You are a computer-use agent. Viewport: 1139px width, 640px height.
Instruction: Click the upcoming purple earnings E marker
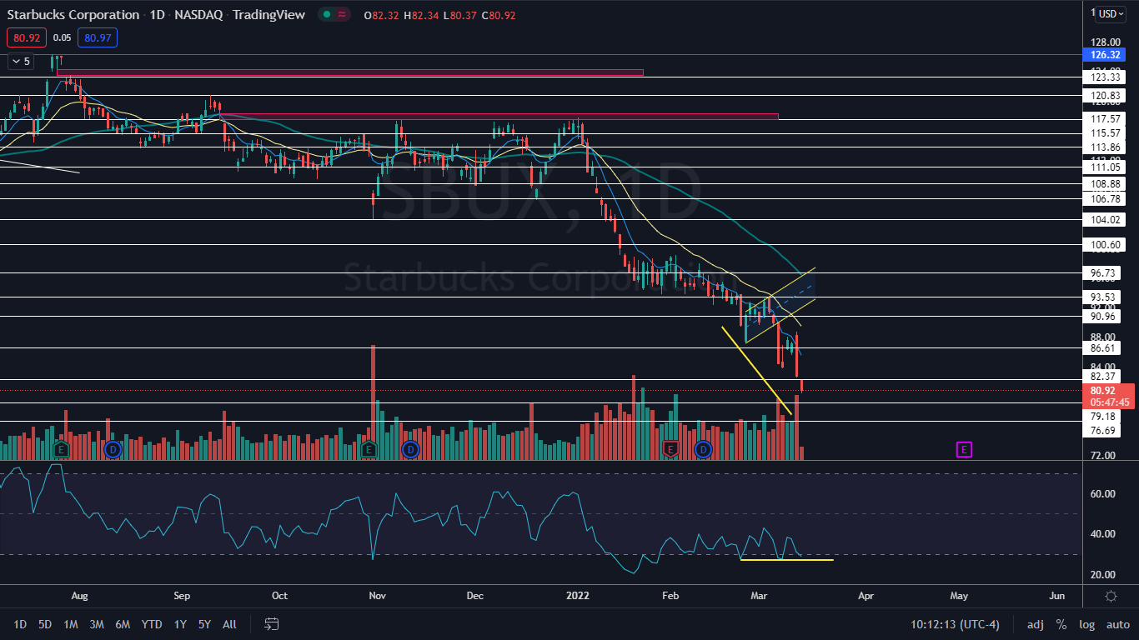[x=964, y=450]
